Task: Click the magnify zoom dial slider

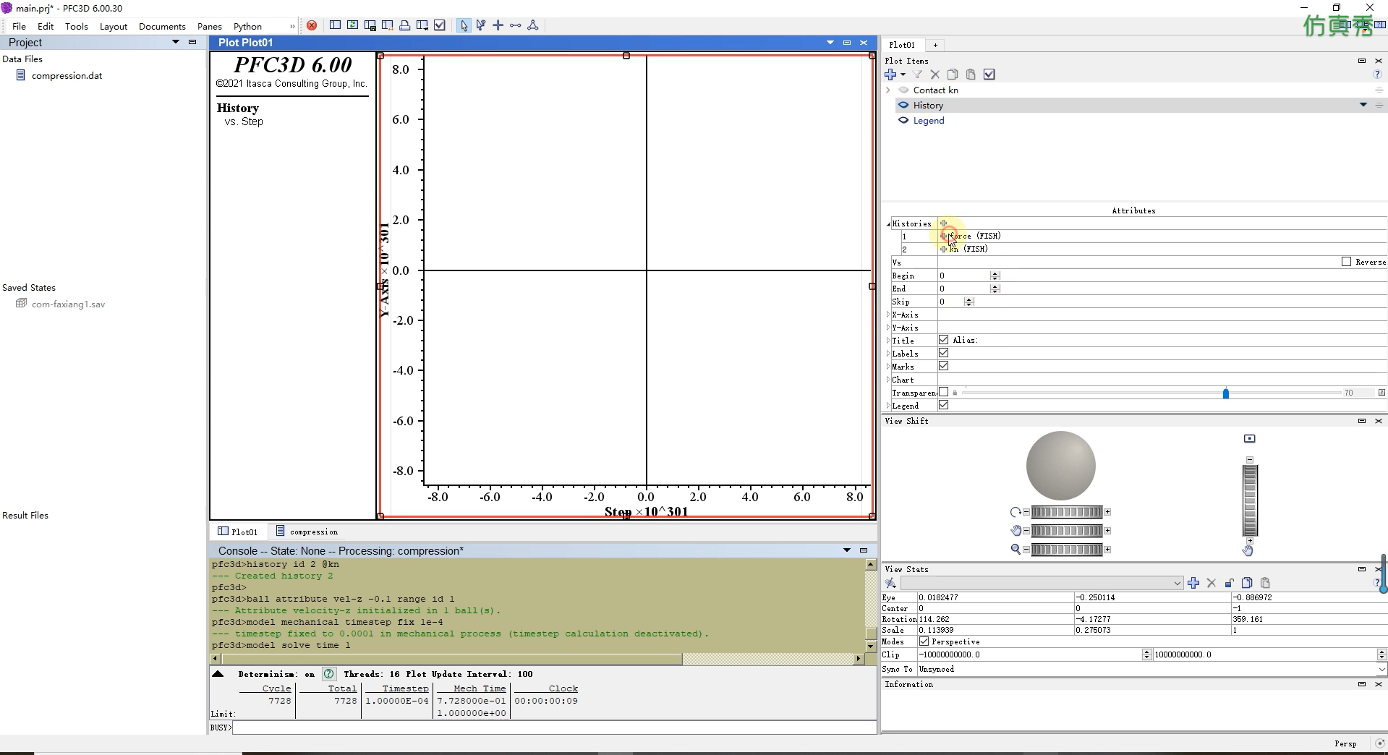Action: [1067, 550]
